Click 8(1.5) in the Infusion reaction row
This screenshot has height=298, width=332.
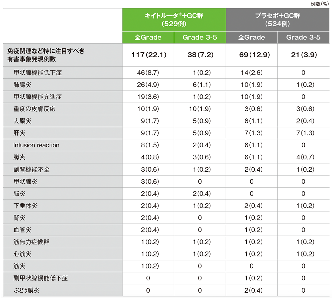point(150,145)
